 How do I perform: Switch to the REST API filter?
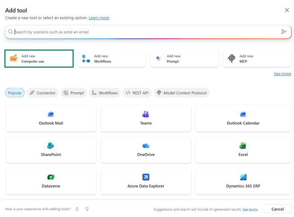pyautogui.click(x=137, y=93)
